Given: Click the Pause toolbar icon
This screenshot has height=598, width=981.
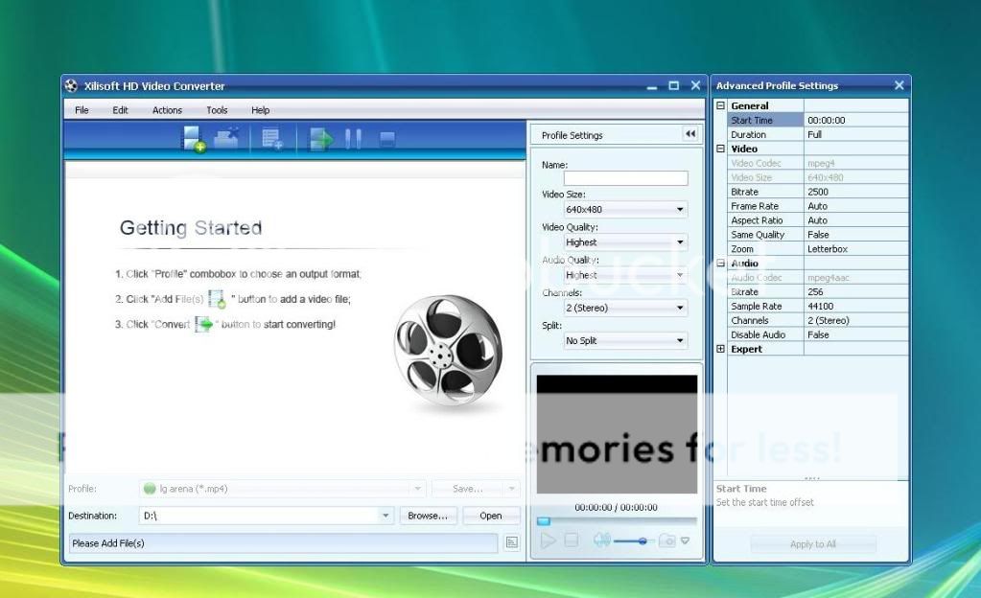Looking at the screenshot, I should point(353,139).
